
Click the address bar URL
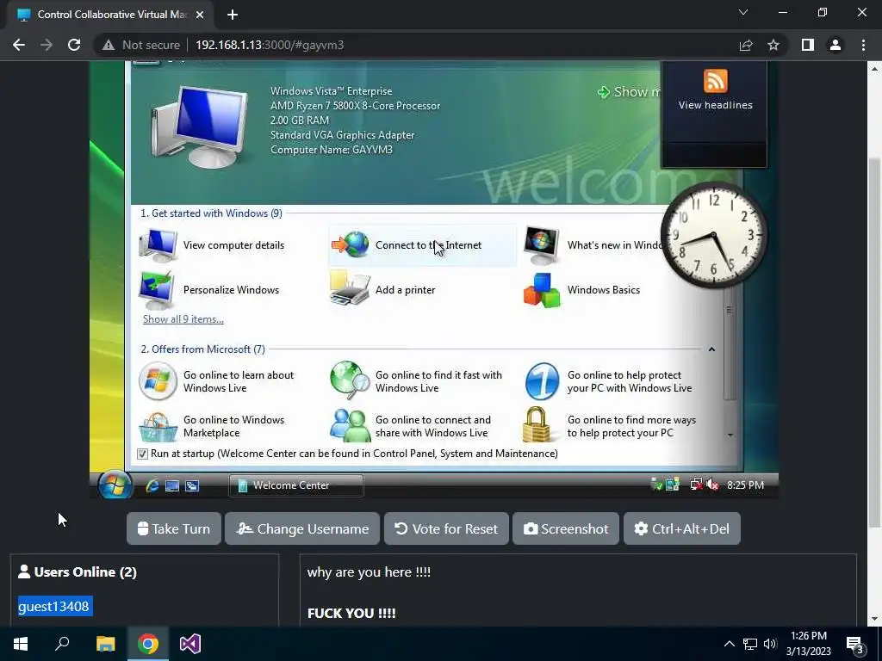(x=270, y=45)
